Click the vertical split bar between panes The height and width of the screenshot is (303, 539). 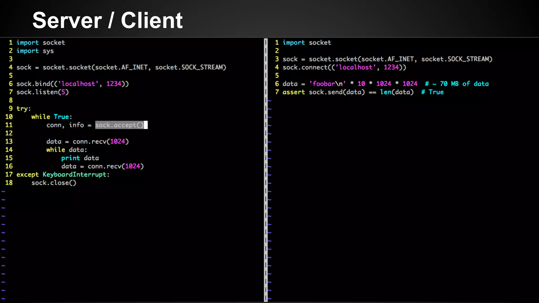tap(266, 170)
